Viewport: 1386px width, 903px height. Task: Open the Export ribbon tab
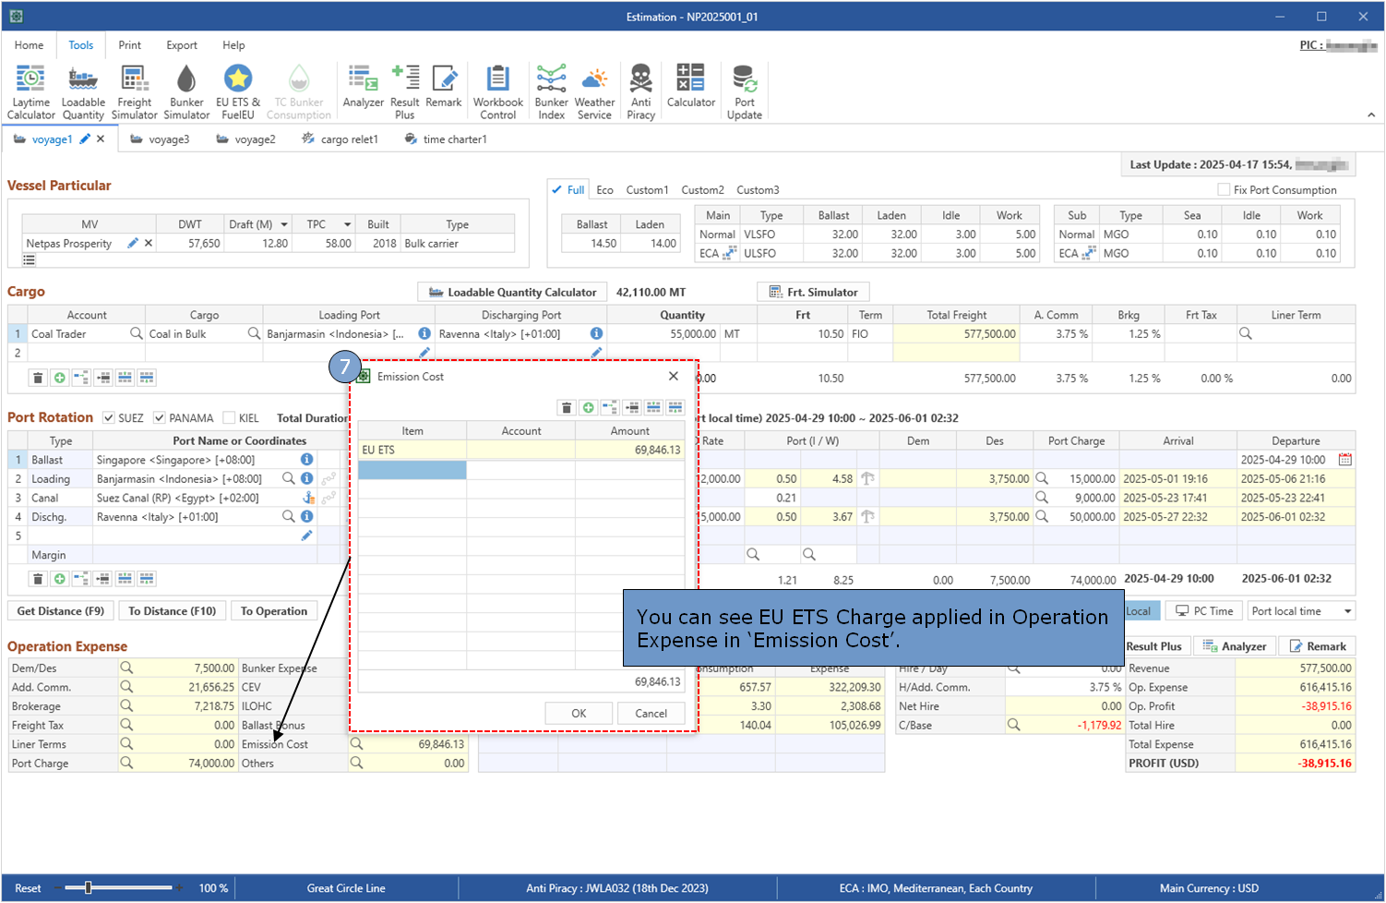click(x=182, y=45)
